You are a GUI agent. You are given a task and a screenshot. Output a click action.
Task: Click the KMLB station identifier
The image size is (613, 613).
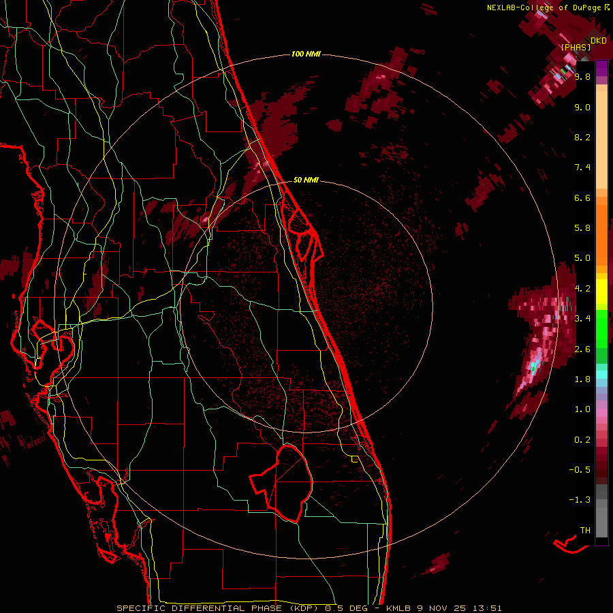[398, 608]
